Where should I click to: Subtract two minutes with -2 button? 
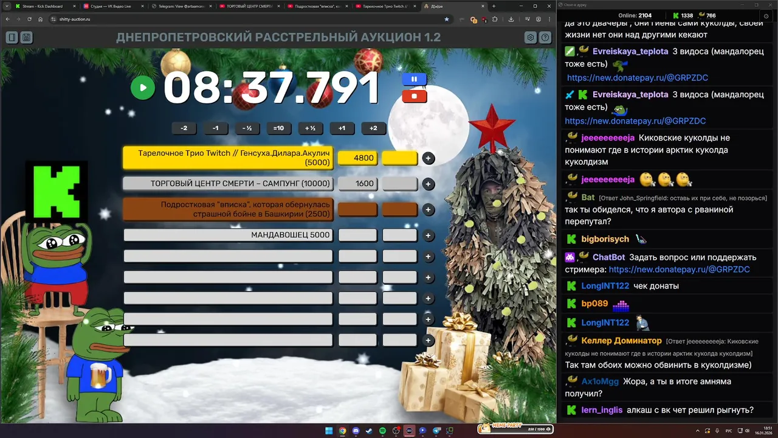click(x=184, y=128)
